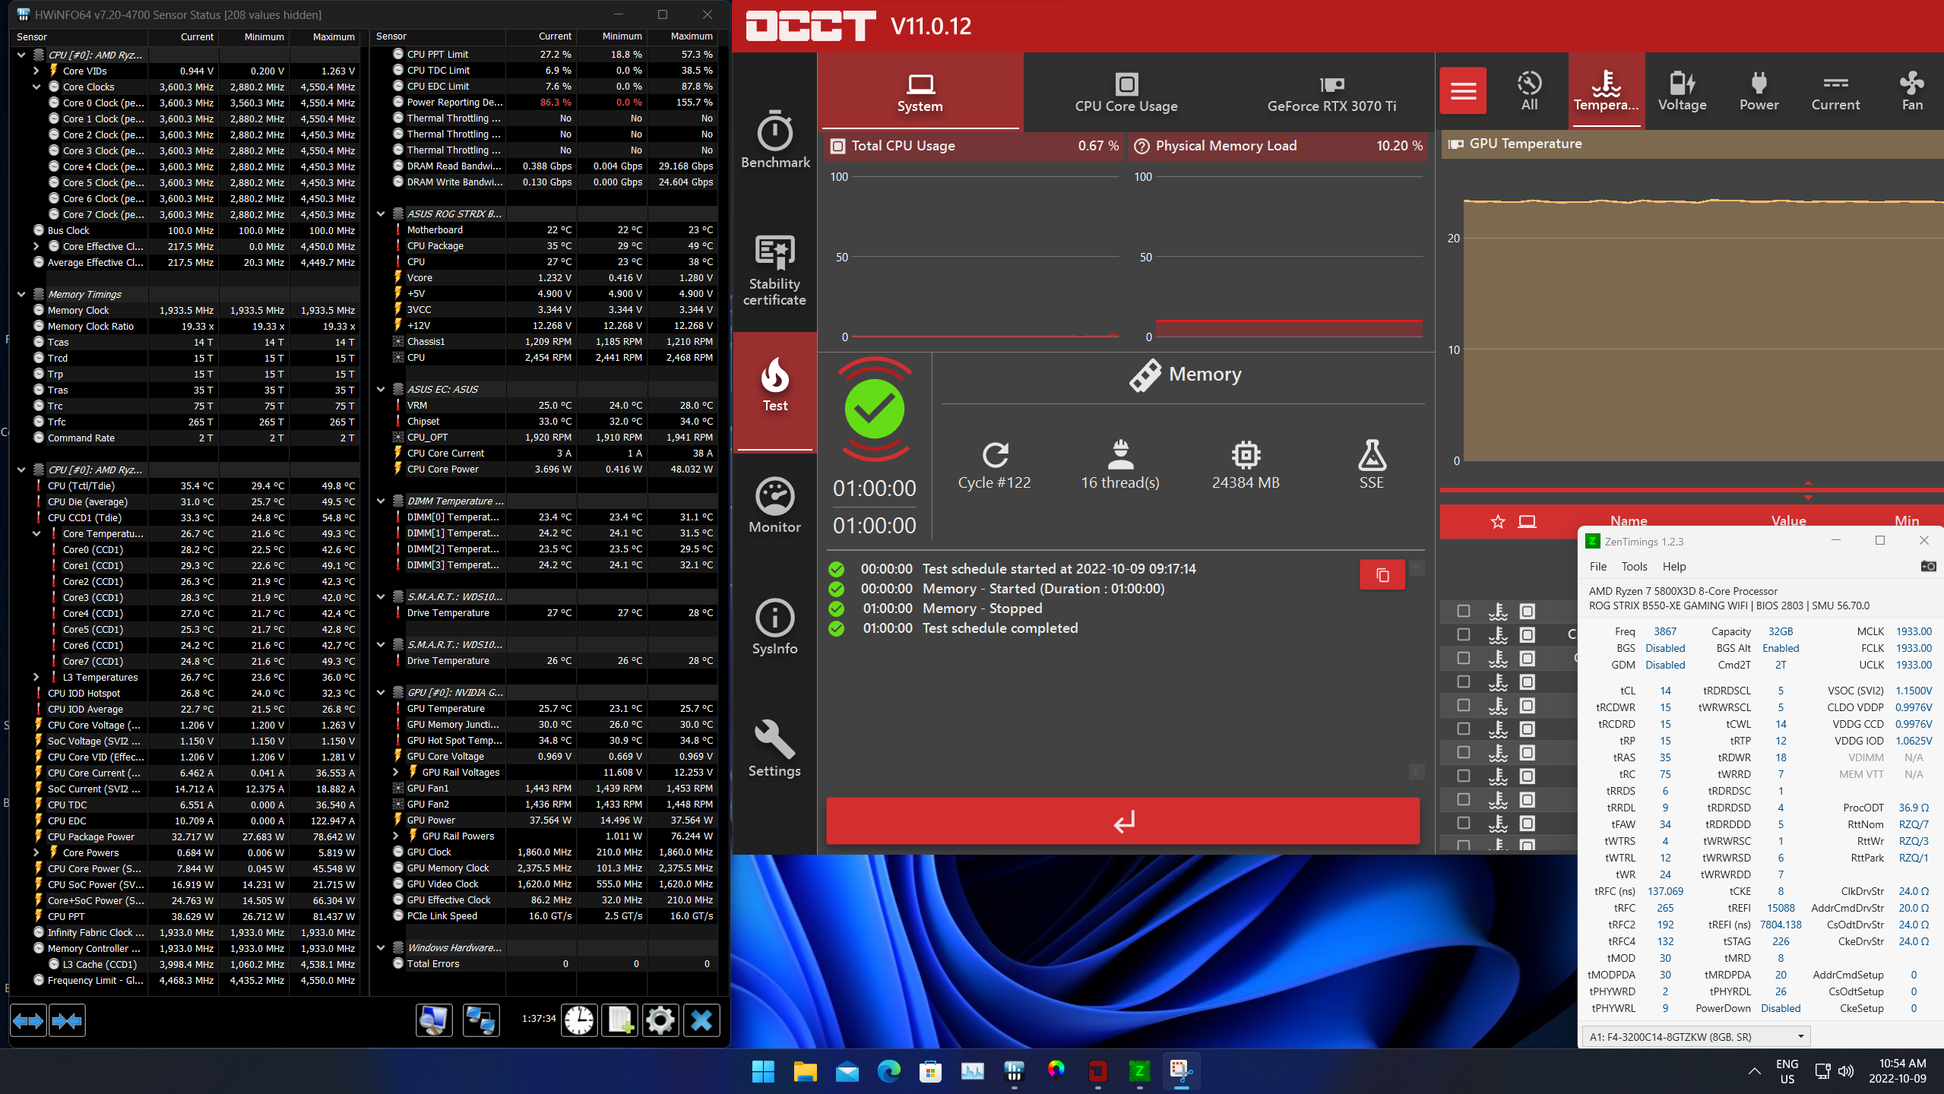
Task: Open the File menu in ZenTimings
Action: [x=1597, y=566]
